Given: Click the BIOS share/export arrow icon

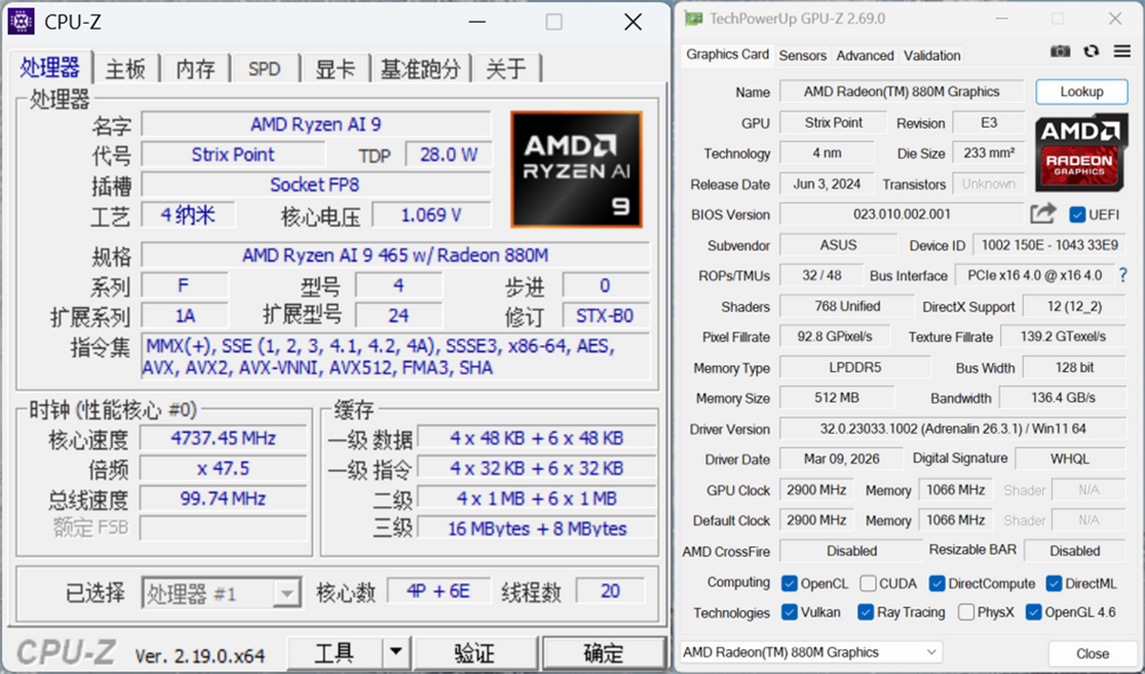Looking at the screenshot, I should [x=1044, y=214].
